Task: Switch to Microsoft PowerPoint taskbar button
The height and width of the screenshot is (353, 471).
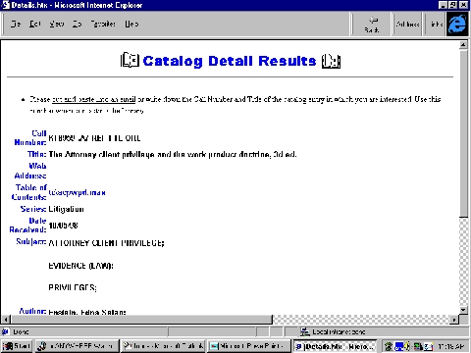Action: [249, 346]
